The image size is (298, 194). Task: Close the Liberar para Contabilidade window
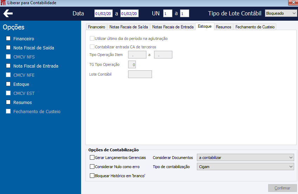pos(293,2)
